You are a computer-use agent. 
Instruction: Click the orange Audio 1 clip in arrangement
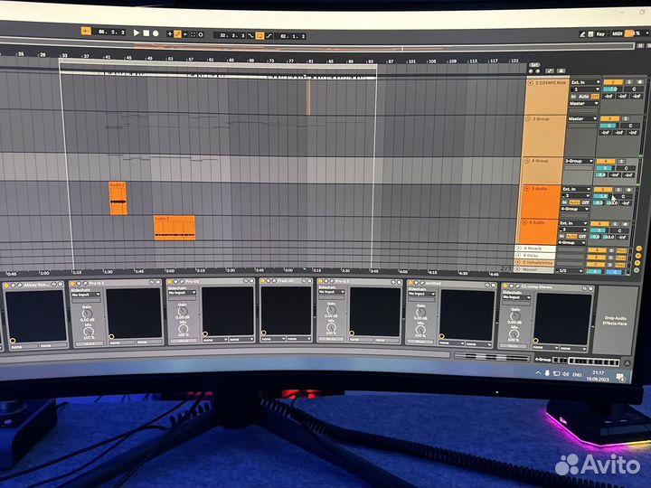coord(118,199)
